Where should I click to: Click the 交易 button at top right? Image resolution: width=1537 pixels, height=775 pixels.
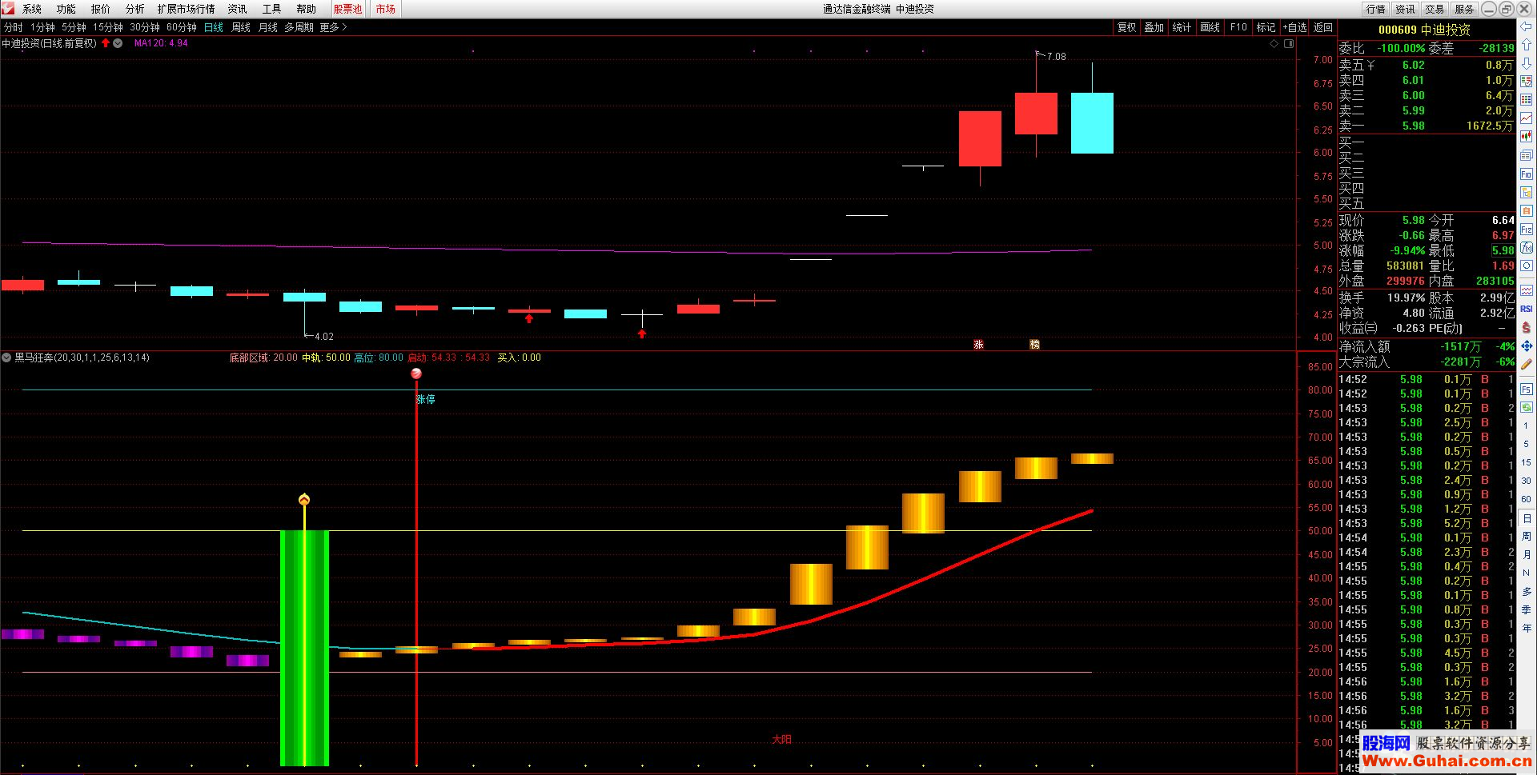(1435, 9)
